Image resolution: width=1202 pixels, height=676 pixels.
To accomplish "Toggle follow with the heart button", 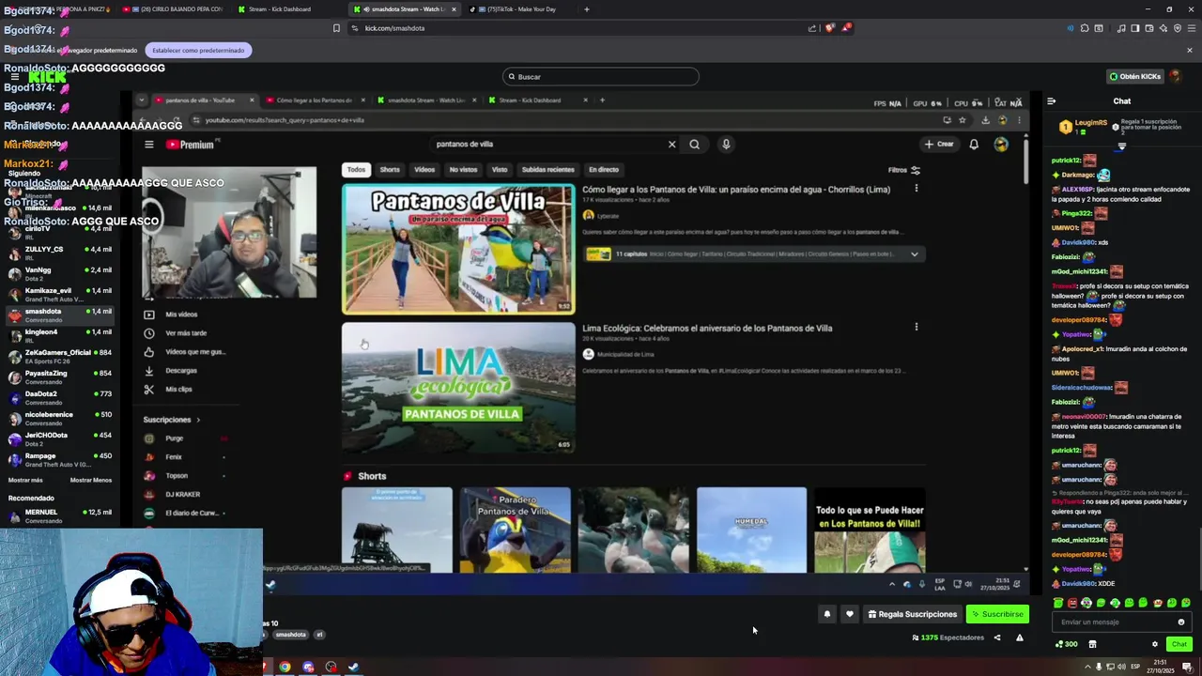I will tap(850, 614).
